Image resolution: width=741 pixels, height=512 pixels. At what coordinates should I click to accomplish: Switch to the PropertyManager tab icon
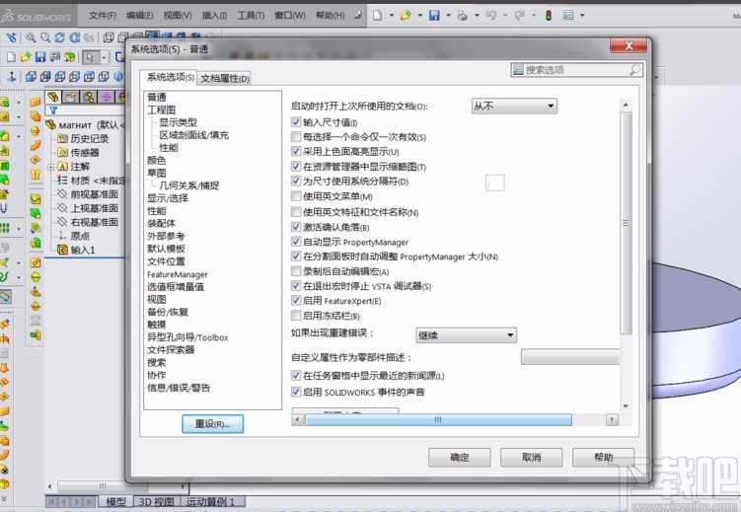[71, 97]
